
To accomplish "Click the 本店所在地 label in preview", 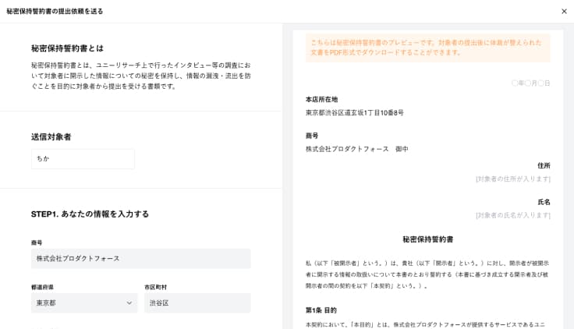I will click(321, 99).
